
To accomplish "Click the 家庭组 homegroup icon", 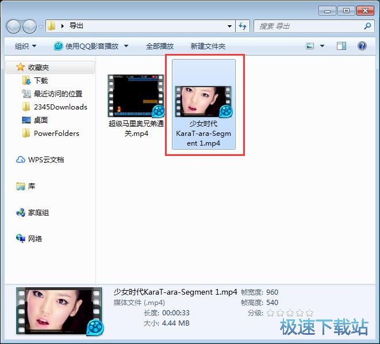I will pyautogui.click(x=20, y=213).
